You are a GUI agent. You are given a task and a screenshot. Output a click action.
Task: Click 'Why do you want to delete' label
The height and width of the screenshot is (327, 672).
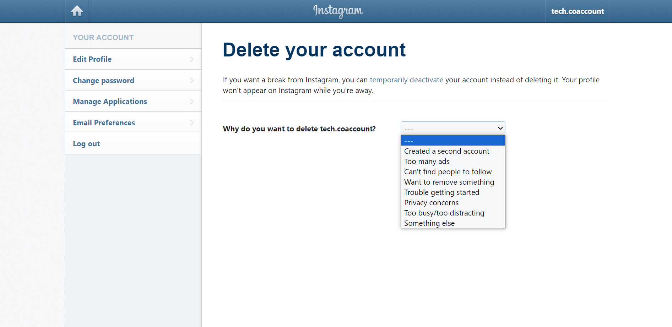299,129
